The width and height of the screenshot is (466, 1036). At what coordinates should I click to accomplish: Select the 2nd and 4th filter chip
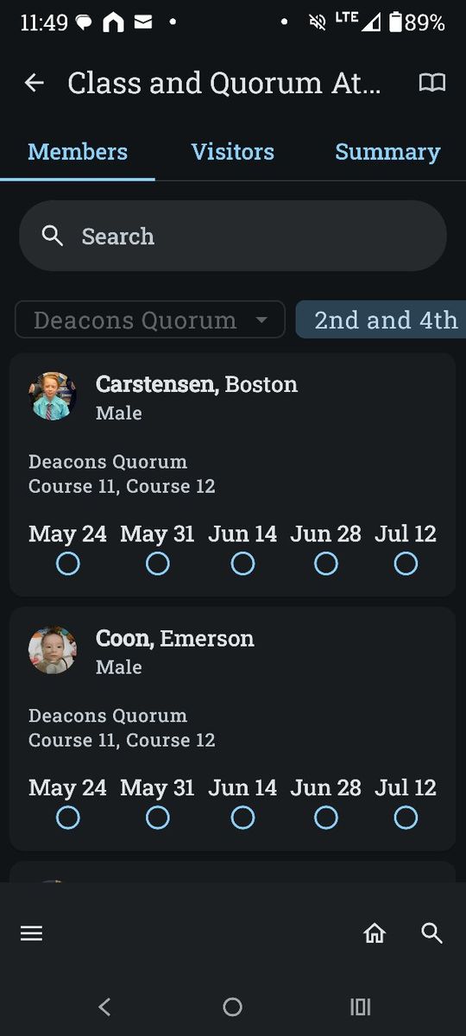pos(381,319)
